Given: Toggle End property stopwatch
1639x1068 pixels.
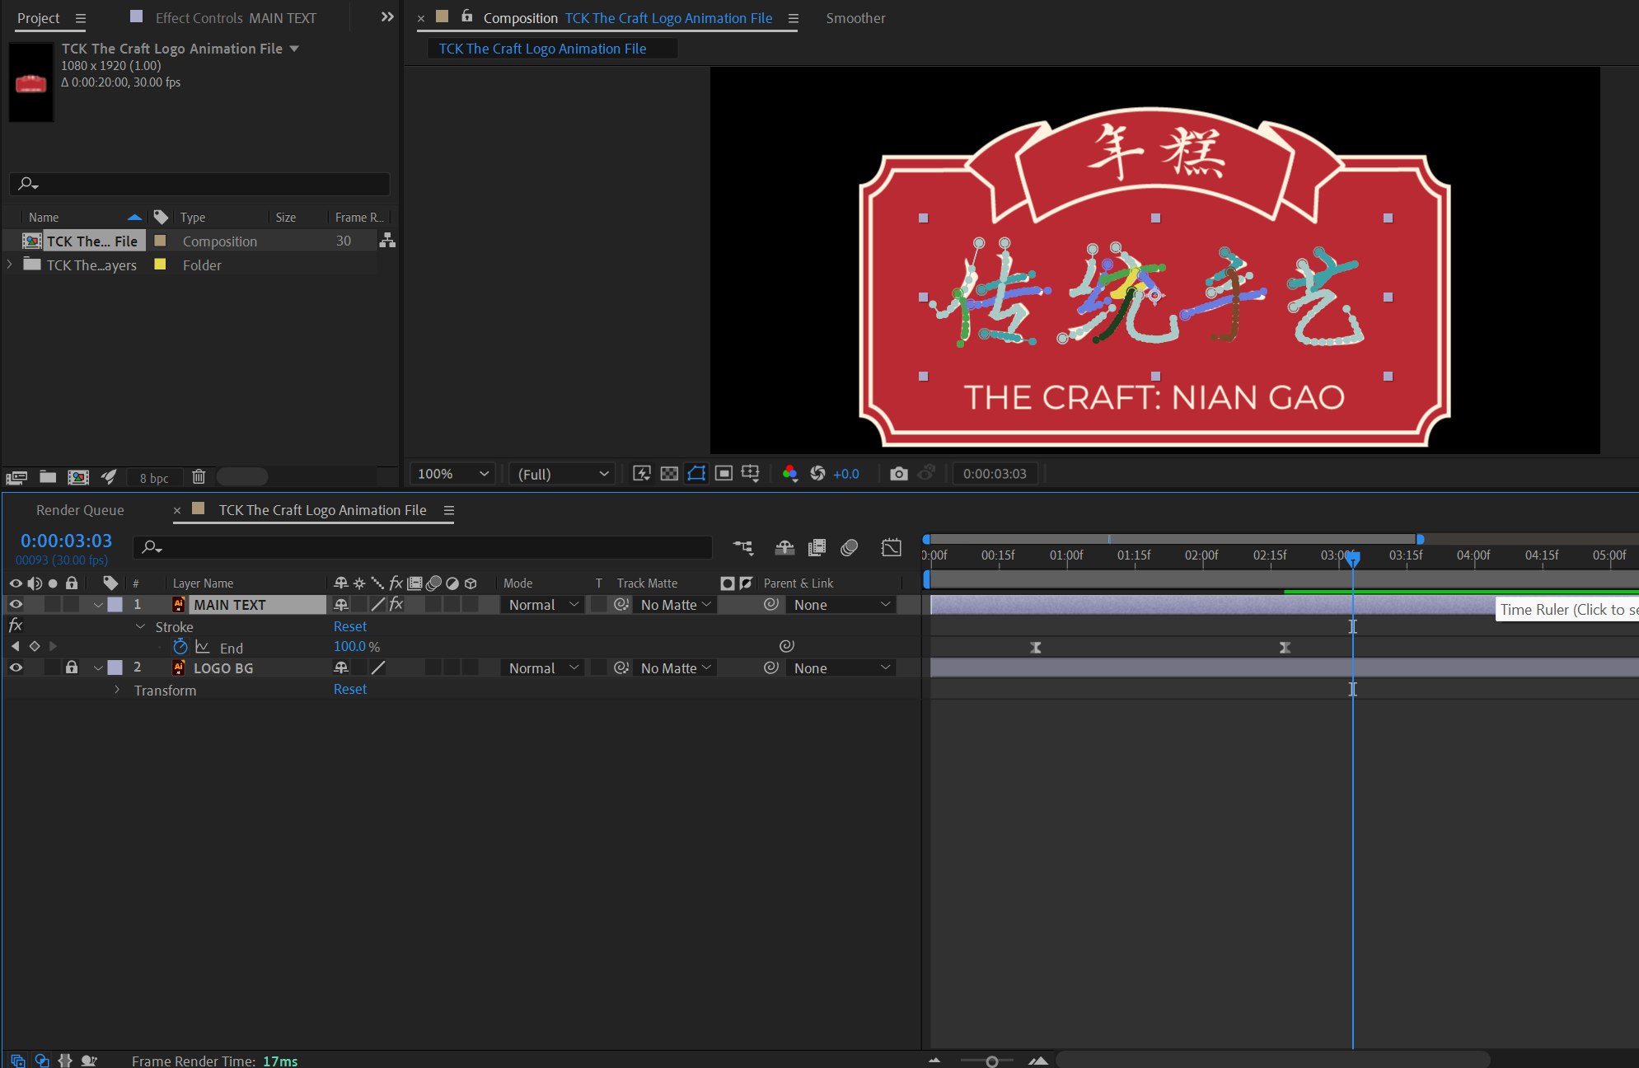Looking at the screenshot, I should 180,647.
